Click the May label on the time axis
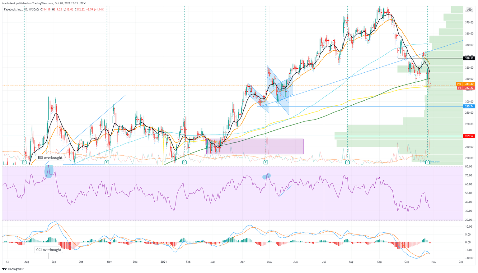The height and width of the screenshot is (273, 478). coord(269,262)
